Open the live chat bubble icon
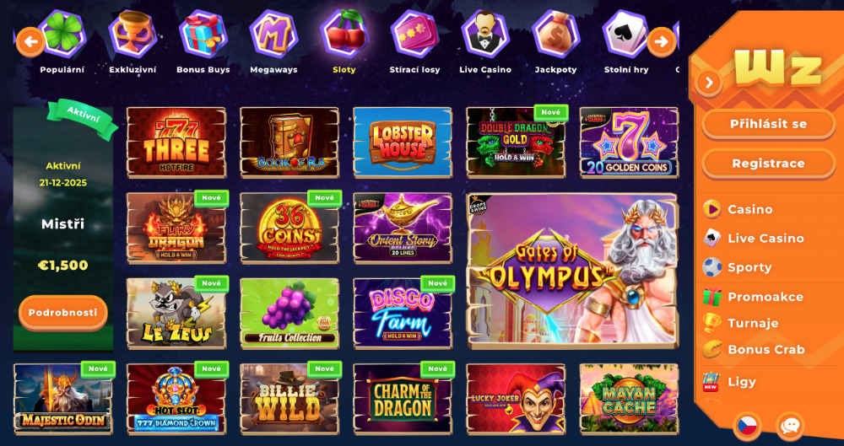Image resolution: width=844 pixels, height=446 pixels. [790, 426]
